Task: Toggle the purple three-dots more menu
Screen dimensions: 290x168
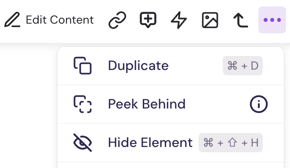Action: (x=272, y=20)
